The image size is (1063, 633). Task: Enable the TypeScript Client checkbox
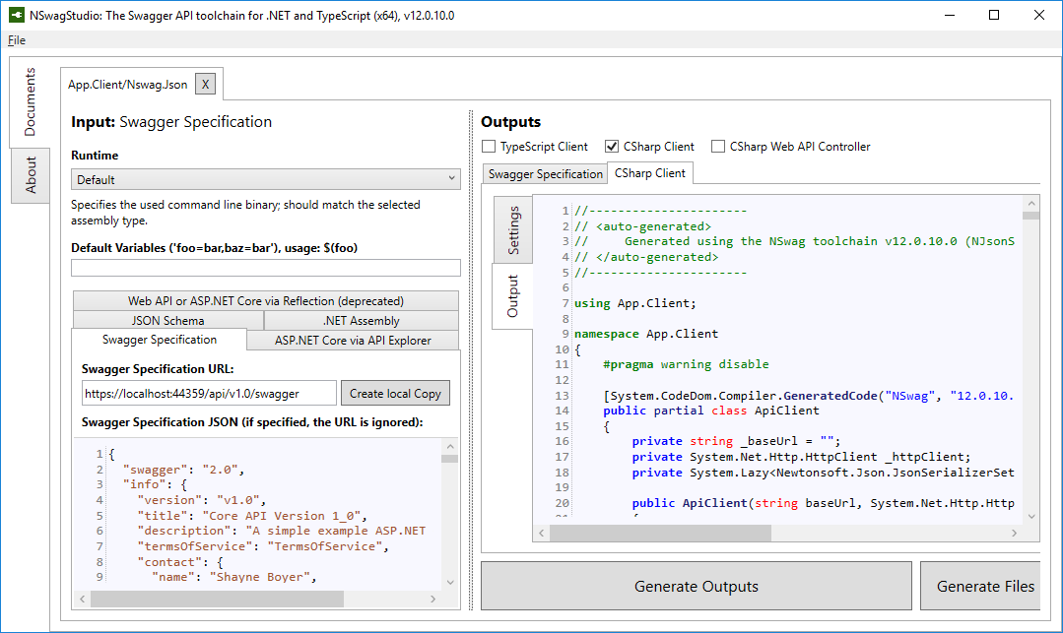tap(490, 147)
